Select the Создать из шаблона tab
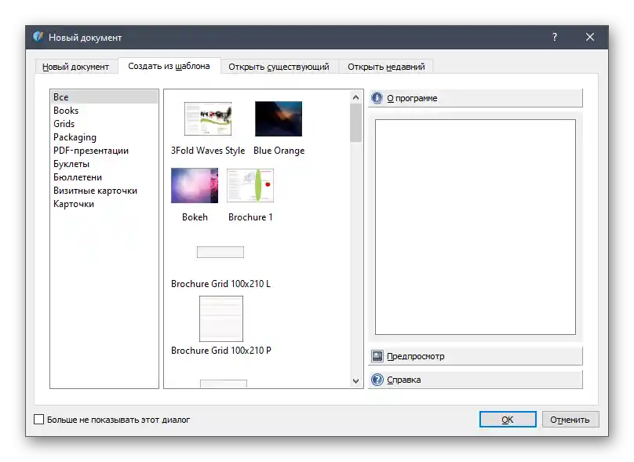Viewport: 634px width, 462px height. [169, 66]
